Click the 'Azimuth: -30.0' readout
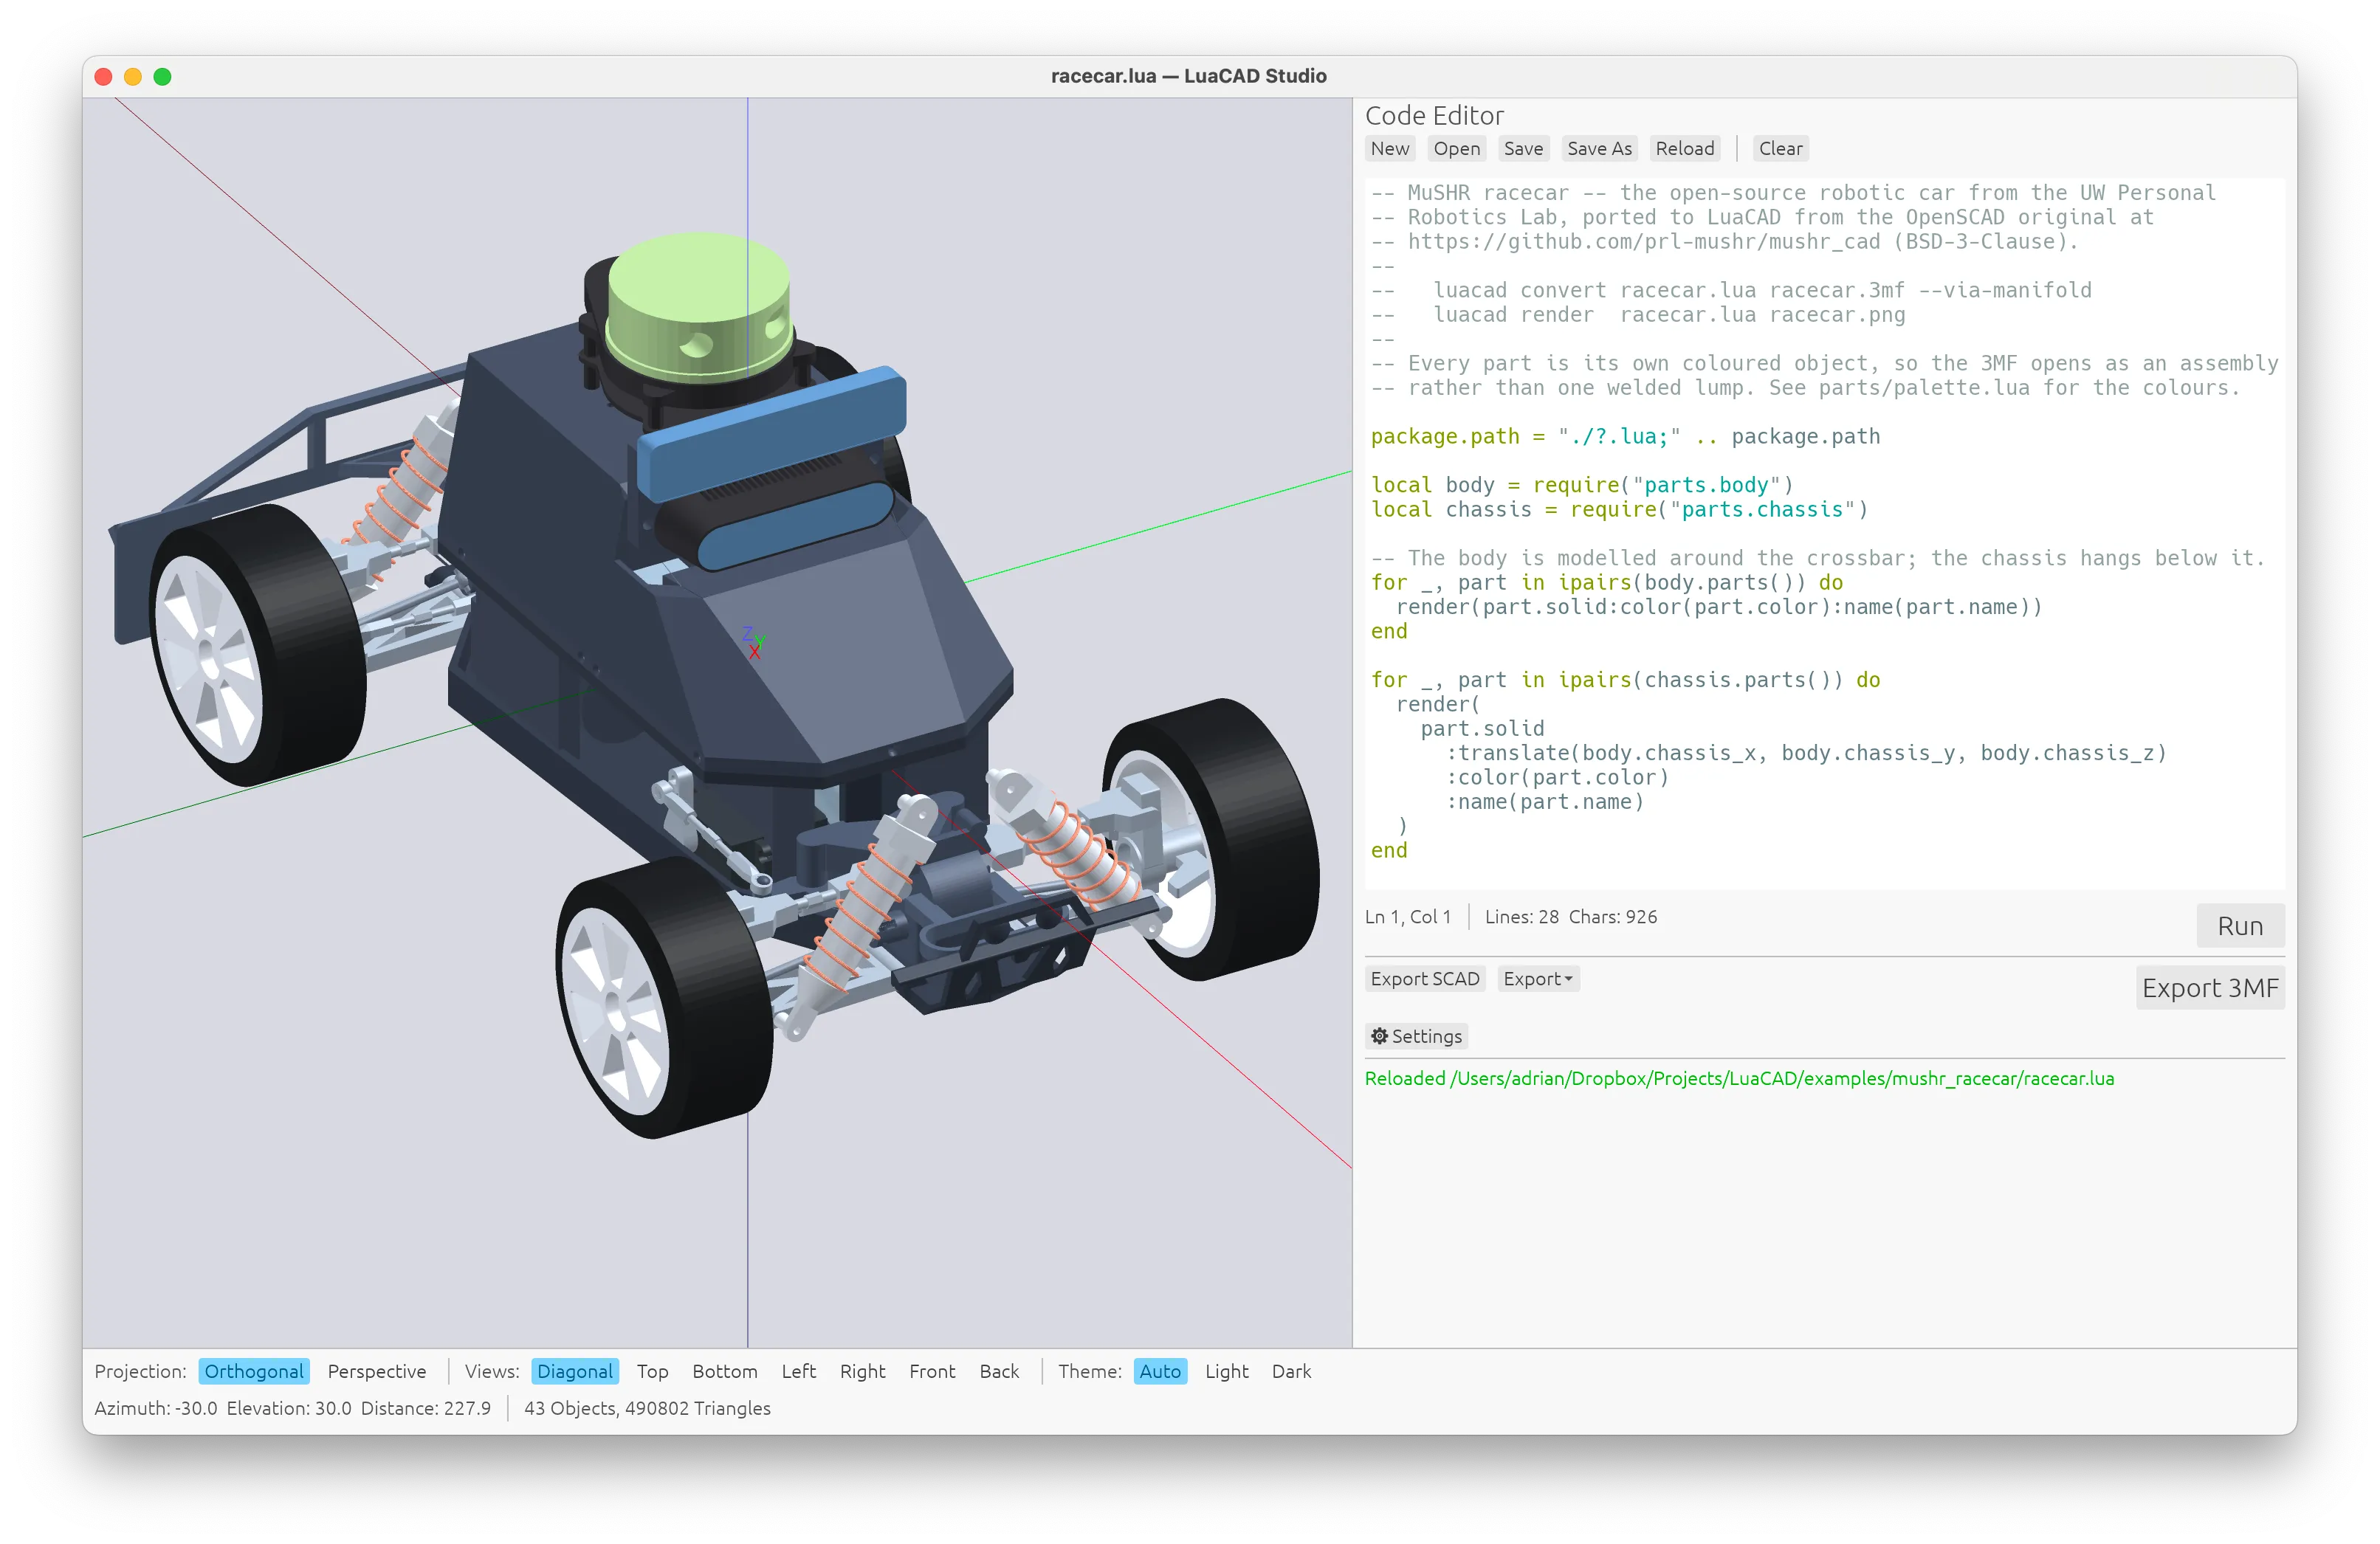2380x1544 pixels. pyautogui.click(x=156, y=1408)
